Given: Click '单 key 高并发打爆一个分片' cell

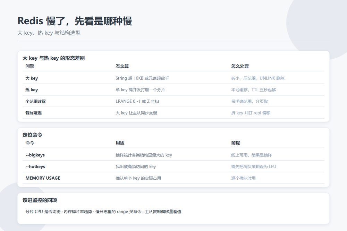Looking at the screenshot, I should (140, 90).
